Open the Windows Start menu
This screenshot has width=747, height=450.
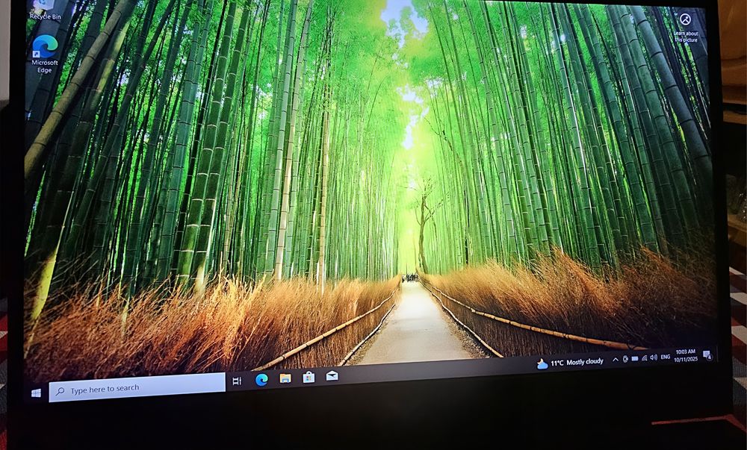(36, 393)
